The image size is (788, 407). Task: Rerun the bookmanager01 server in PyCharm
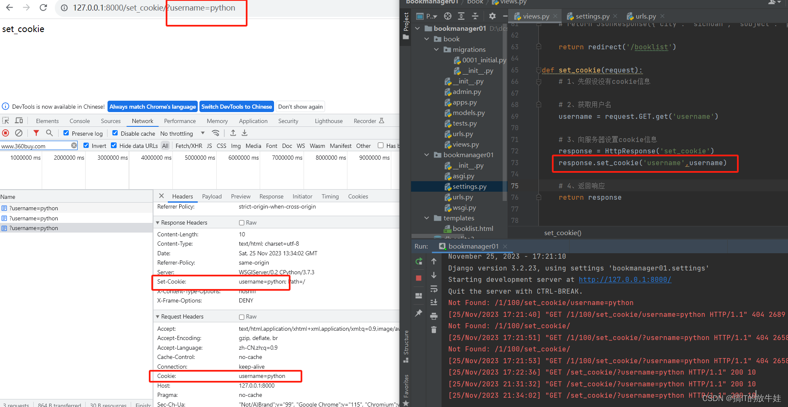point(419,261)
